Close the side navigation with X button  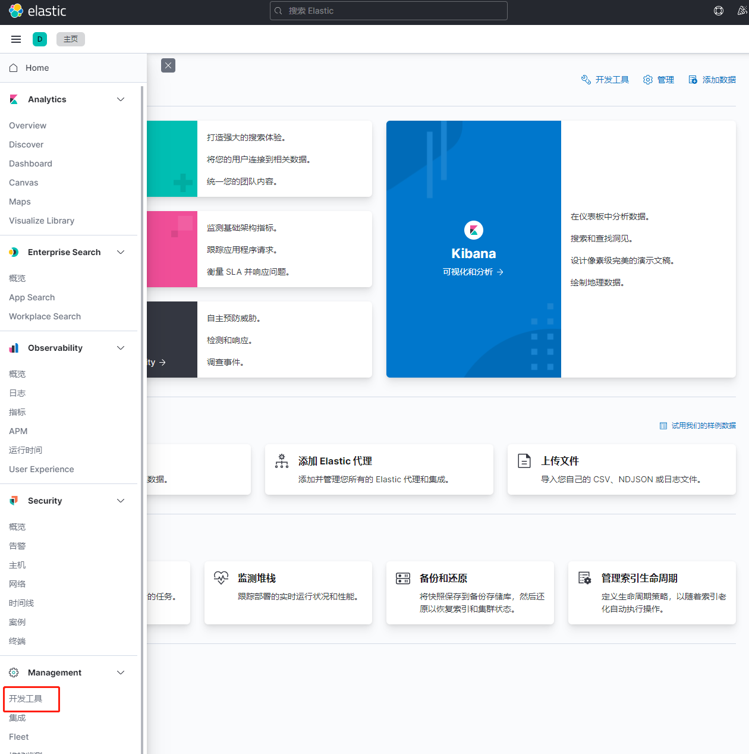tap(168, 65)
